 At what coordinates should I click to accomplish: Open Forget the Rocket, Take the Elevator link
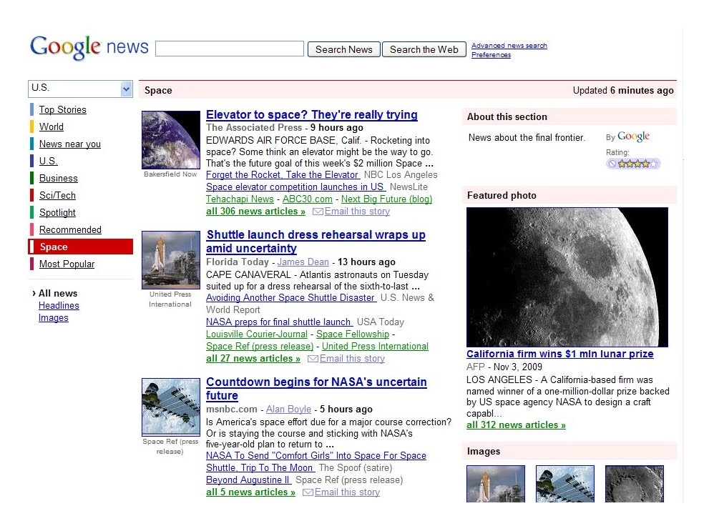point(283,175)
